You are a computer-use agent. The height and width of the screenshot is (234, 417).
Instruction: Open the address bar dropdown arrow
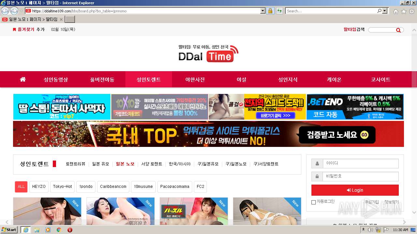[263, 11]
